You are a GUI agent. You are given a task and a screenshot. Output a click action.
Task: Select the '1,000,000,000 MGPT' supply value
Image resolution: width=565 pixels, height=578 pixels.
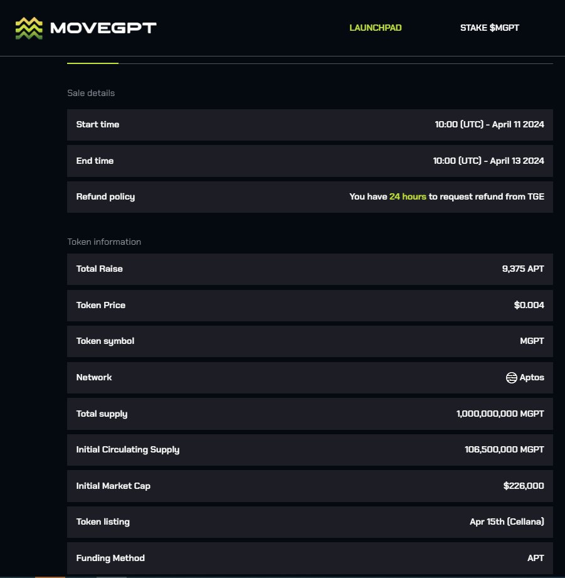pyautogui.click(x=500, y=414)
